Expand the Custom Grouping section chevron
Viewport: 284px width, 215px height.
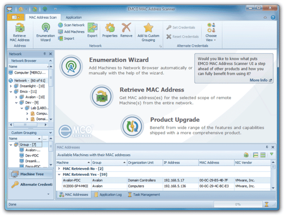pos(50,133)
